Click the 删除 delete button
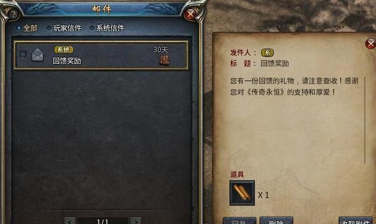 tap(277, 221)
